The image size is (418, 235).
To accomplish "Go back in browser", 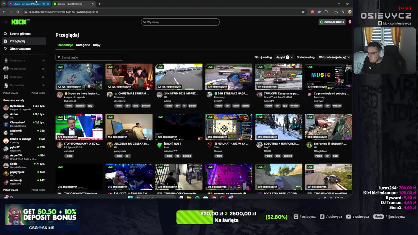I will pos(4,12).
